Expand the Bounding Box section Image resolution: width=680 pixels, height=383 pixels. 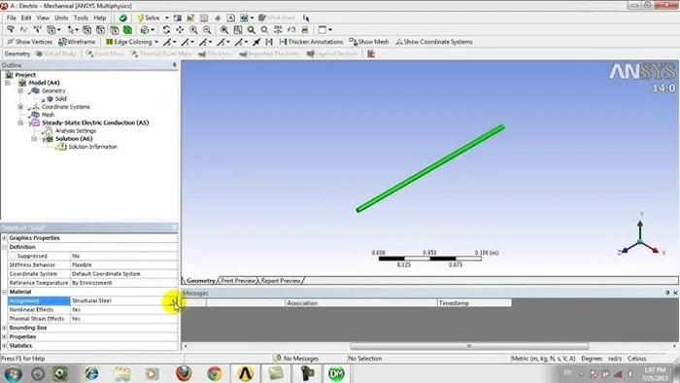point(4,328)
